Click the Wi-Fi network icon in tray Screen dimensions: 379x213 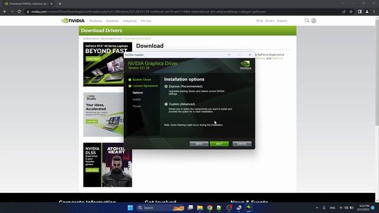341,208
